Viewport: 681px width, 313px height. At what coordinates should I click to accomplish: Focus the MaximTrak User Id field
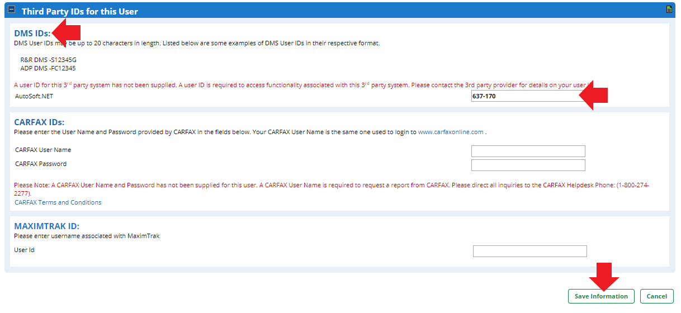point(530,251)
